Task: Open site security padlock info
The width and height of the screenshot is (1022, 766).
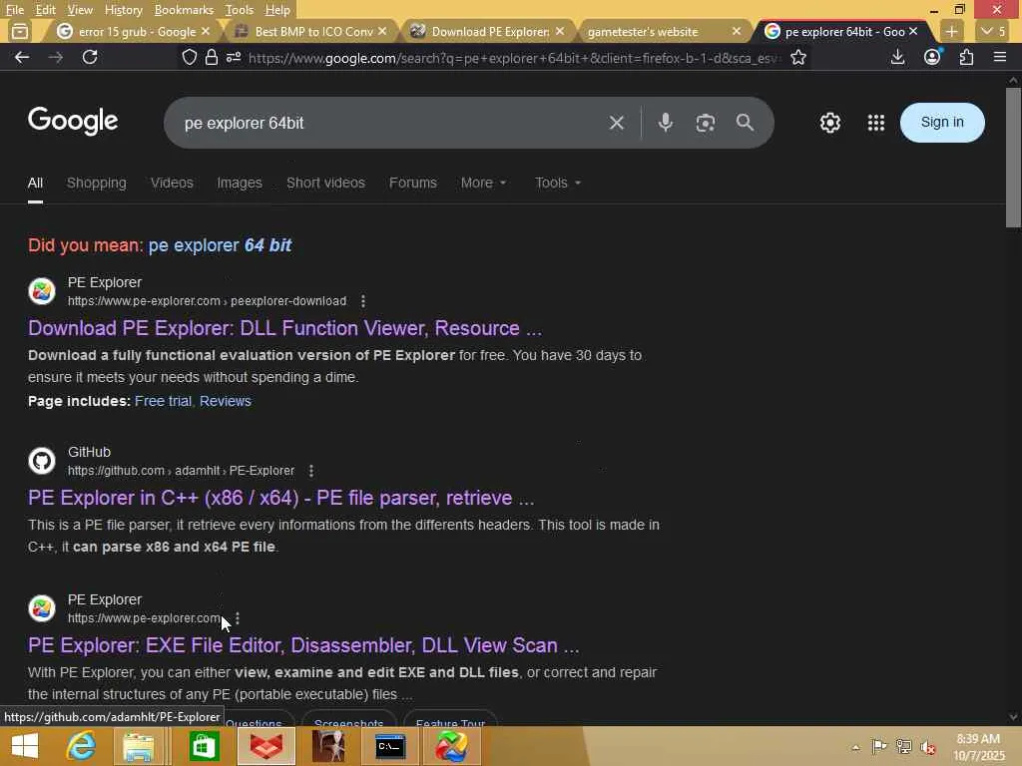Action: (212, 57)
